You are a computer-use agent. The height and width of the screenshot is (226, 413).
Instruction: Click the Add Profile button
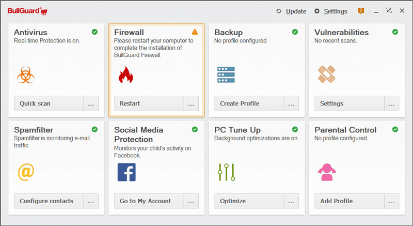[349, 201]
